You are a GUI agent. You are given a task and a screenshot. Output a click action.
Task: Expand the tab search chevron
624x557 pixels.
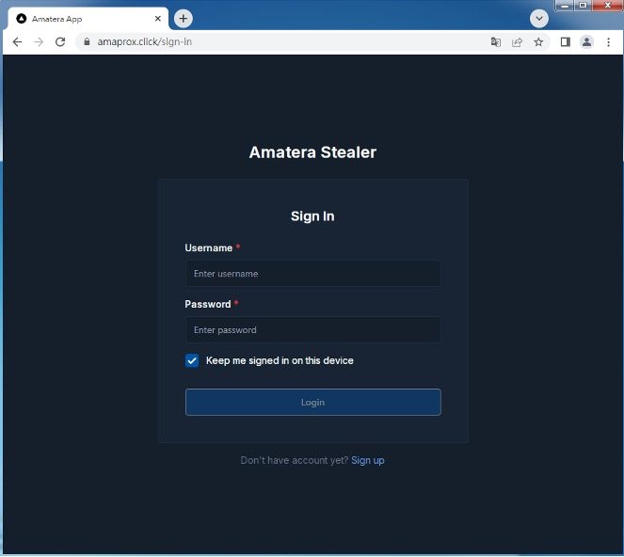click(x=539, y=19)
